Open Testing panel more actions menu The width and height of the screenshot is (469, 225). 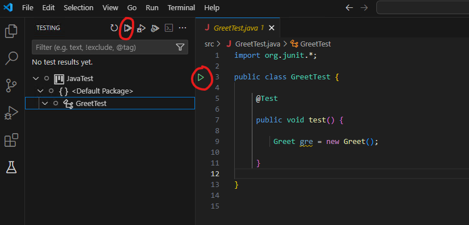182,28
